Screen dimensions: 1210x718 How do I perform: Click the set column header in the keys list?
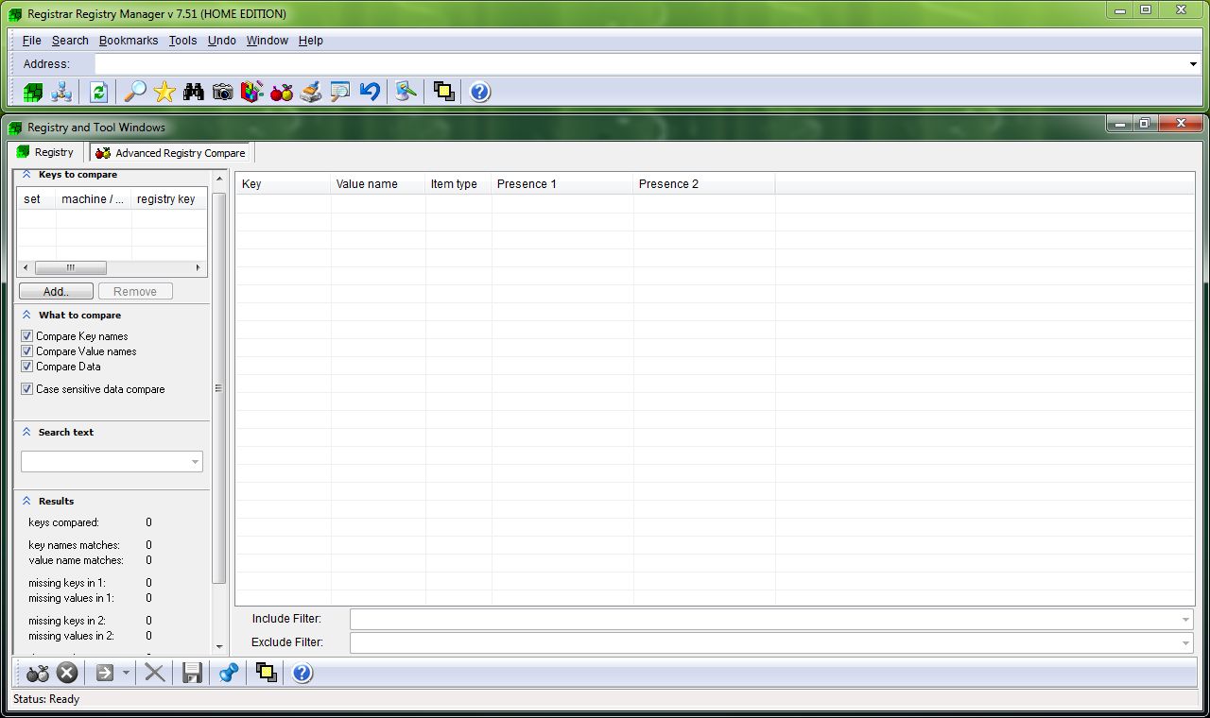click(x=36, y=199)
